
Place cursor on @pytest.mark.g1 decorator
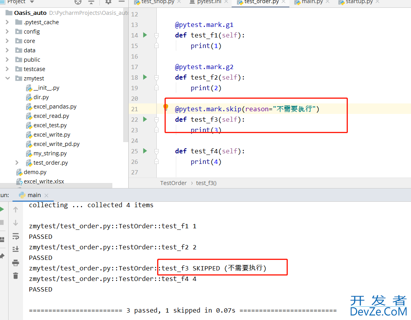pyautogui.click(x=204, y=25)
